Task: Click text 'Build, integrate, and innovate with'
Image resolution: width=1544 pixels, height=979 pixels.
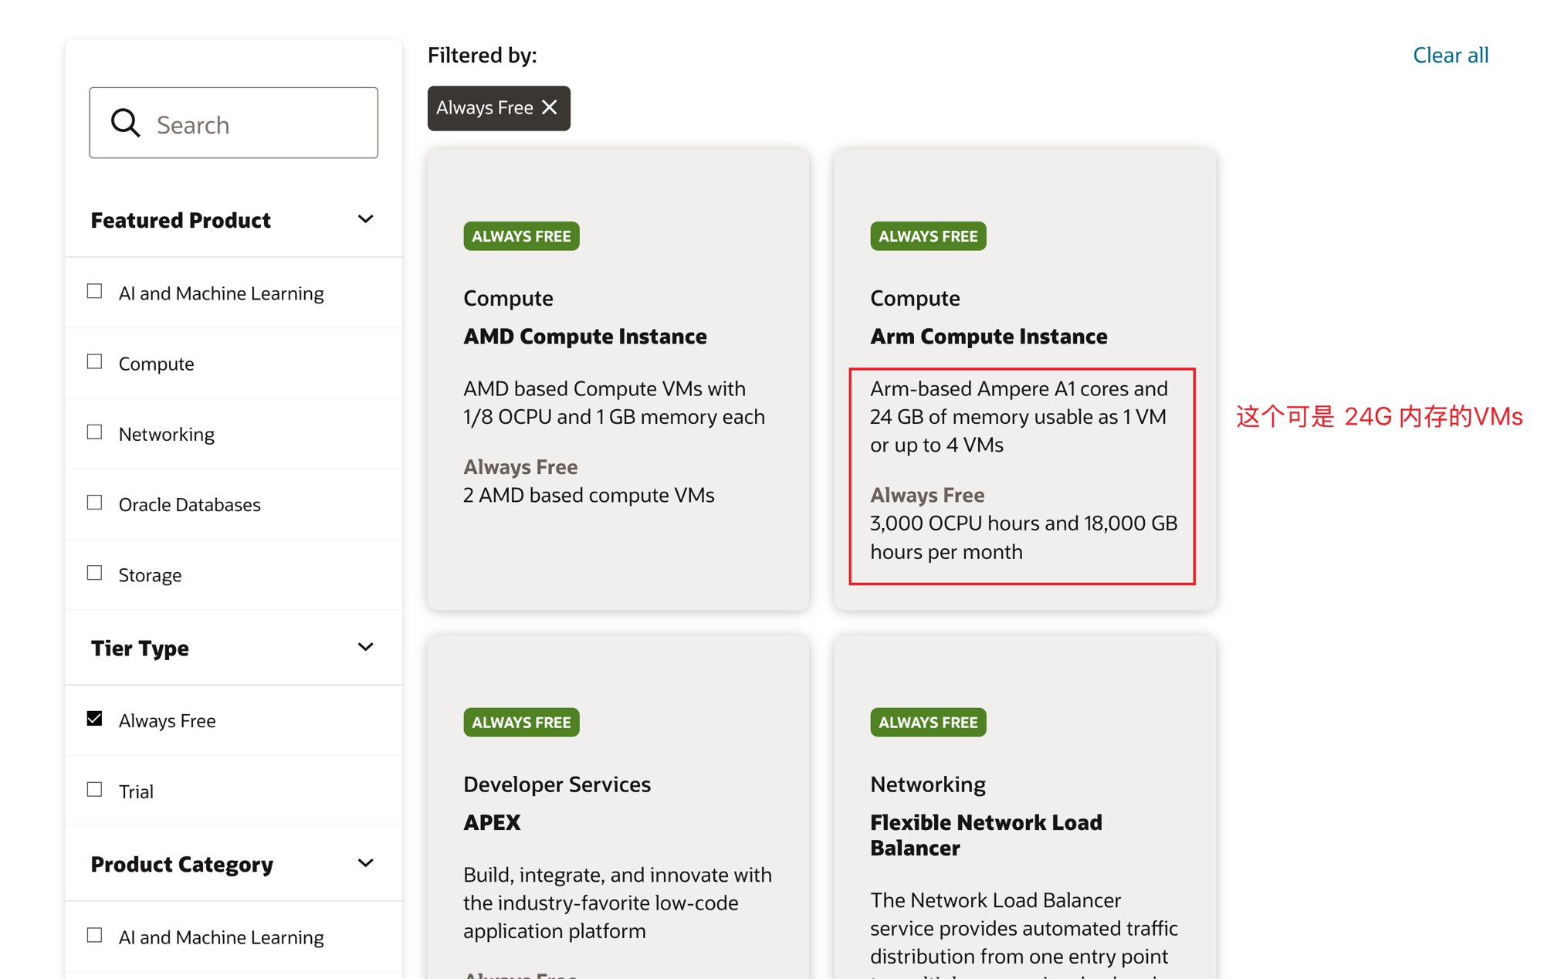Action: click(x=618, y=876)
